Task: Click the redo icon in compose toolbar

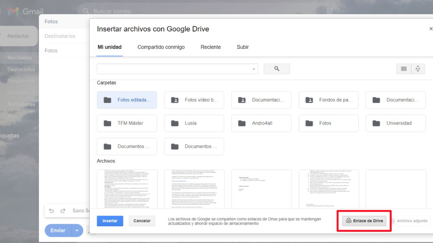Action: coord(63,211)
